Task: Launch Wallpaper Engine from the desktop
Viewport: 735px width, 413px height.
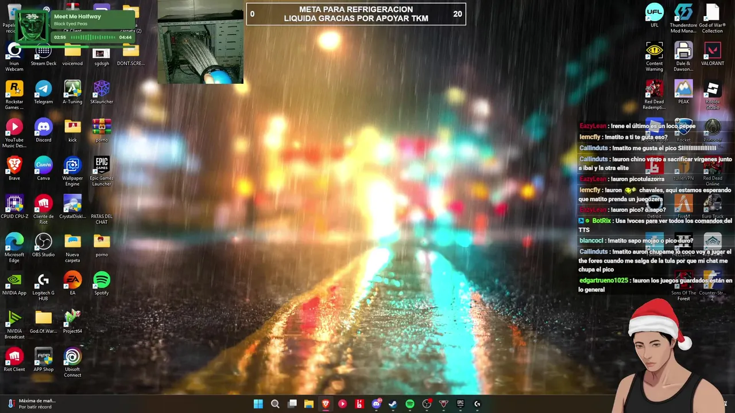Action: 72,172
